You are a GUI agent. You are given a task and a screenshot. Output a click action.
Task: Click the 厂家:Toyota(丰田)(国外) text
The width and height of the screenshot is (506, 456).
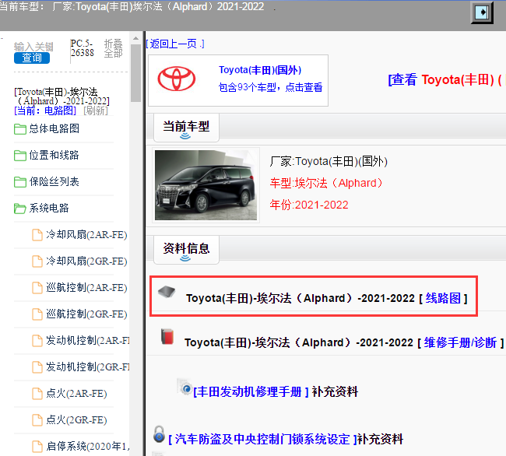329,161
